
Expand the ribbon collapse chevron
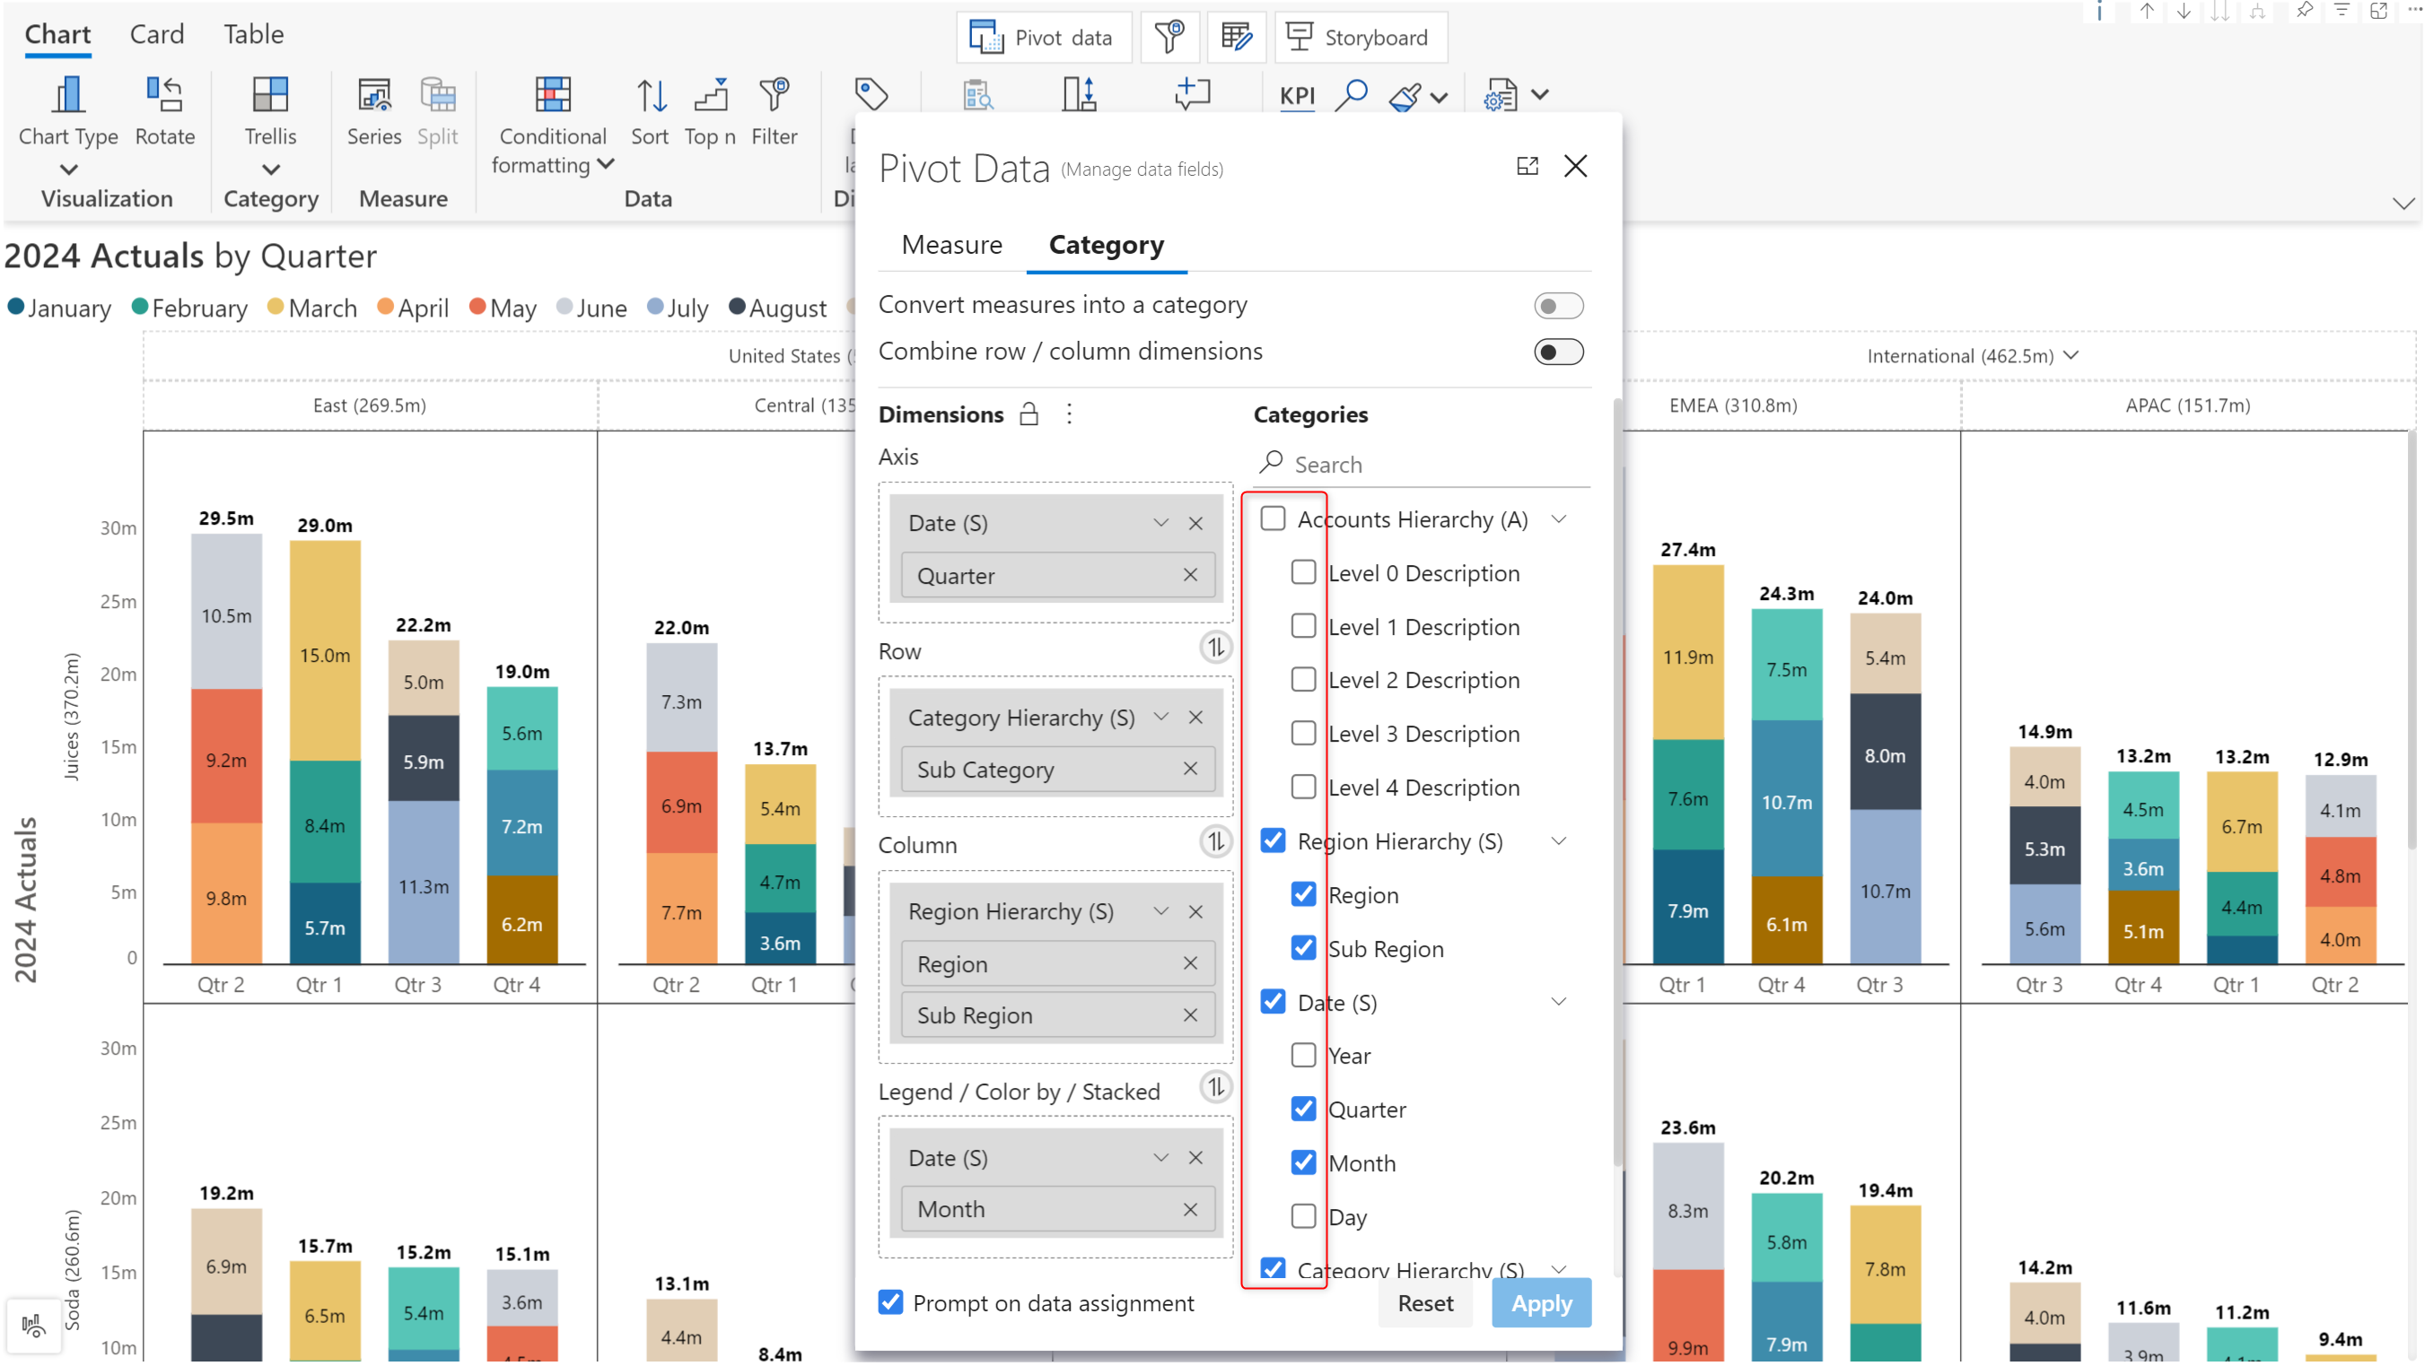(x=2403, y=204)
